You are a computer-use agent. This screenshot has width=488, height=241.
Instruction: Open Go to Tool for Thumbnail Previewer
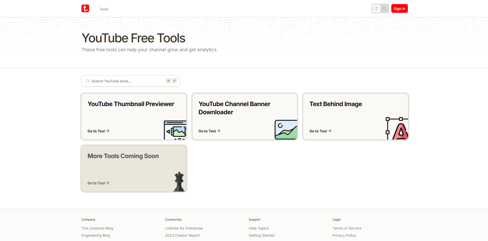tap(98, 131)
